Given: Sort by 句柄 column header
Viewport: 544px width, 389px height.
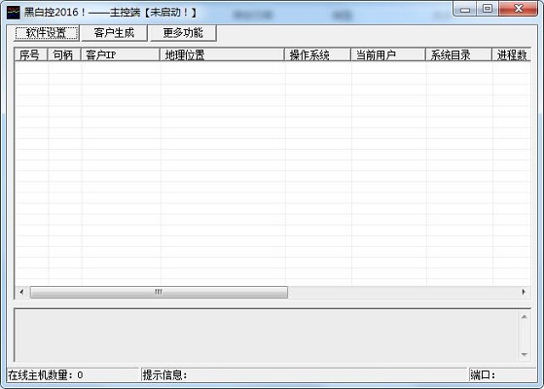Looking at the screenshot, I should coord(64,54).
